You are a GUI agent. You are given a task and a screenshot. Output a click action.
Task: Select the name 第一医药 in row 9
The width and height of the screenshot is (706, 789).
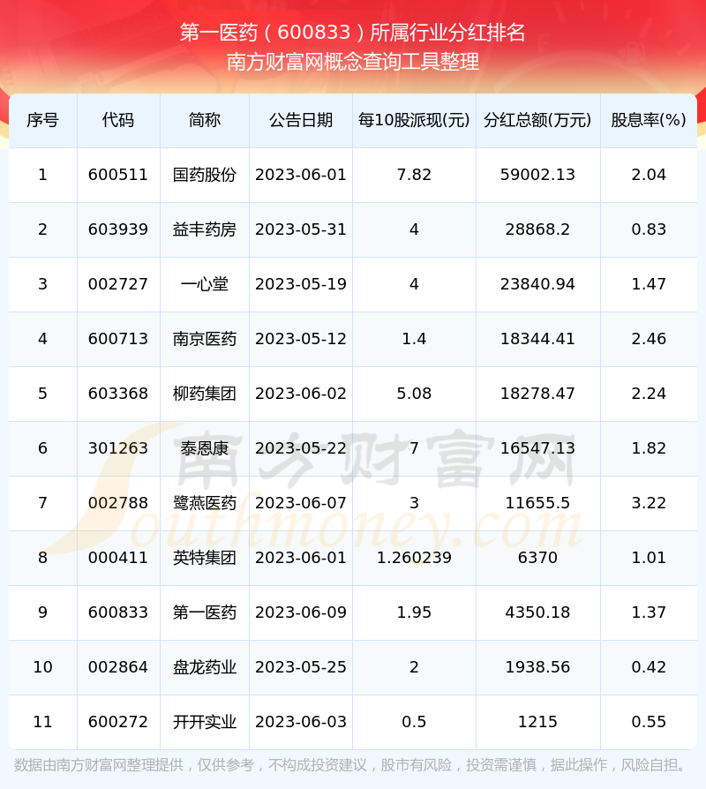(x=205, y=612)
